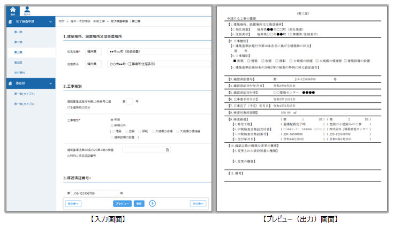Check the 移転 checkbox
This screenshot has height=228, width=393.
[x=140, y=130]
